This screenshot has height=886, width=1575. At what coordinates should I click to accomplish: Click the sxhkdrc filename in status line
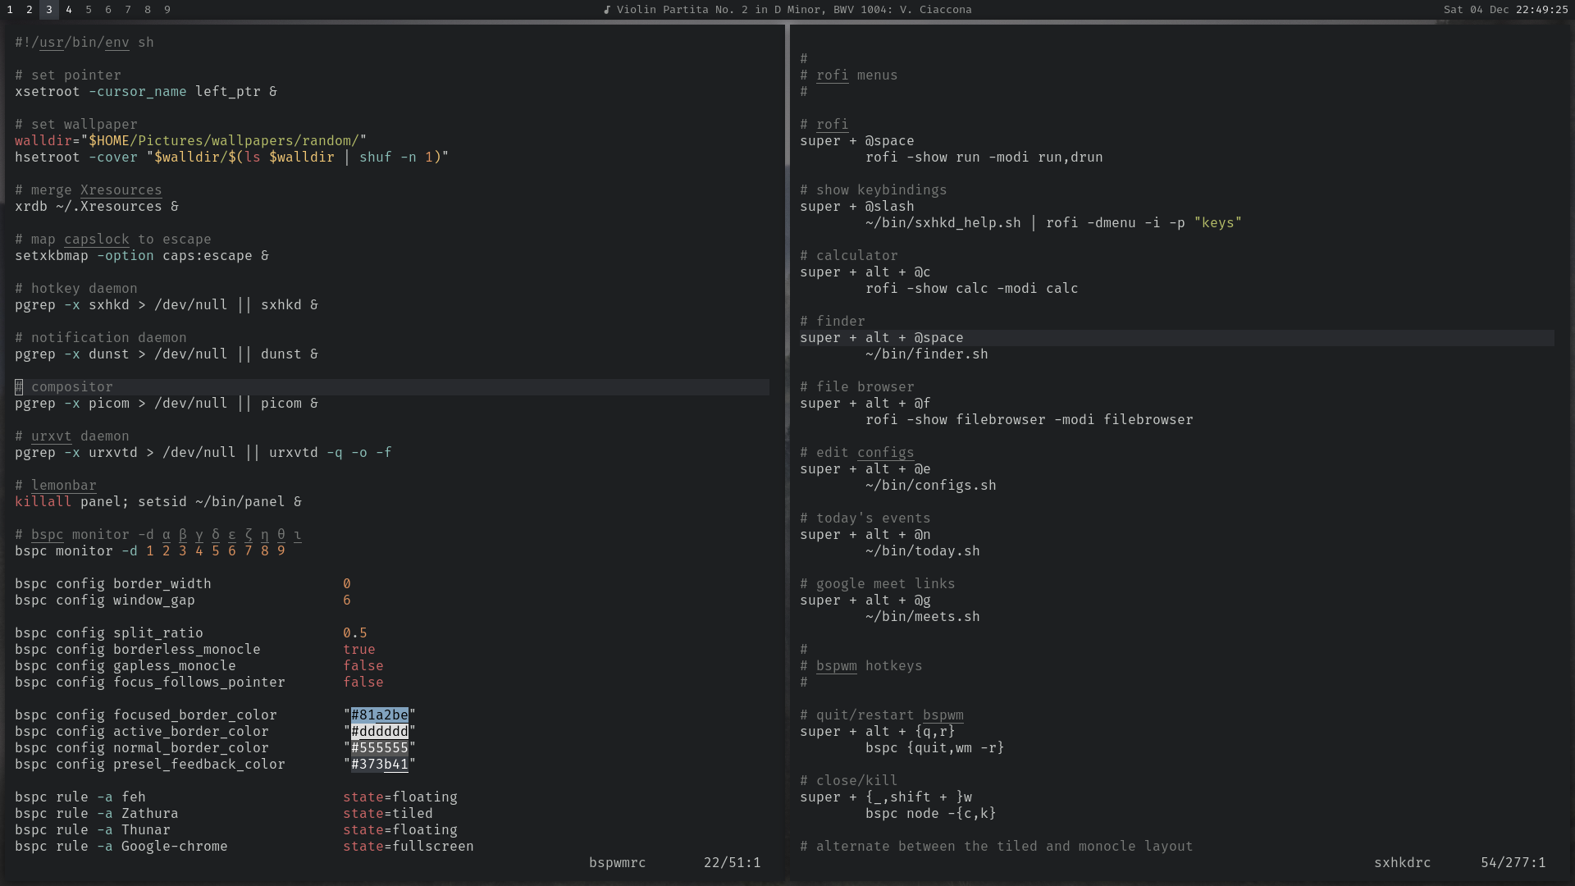[x=1402, y=863]
